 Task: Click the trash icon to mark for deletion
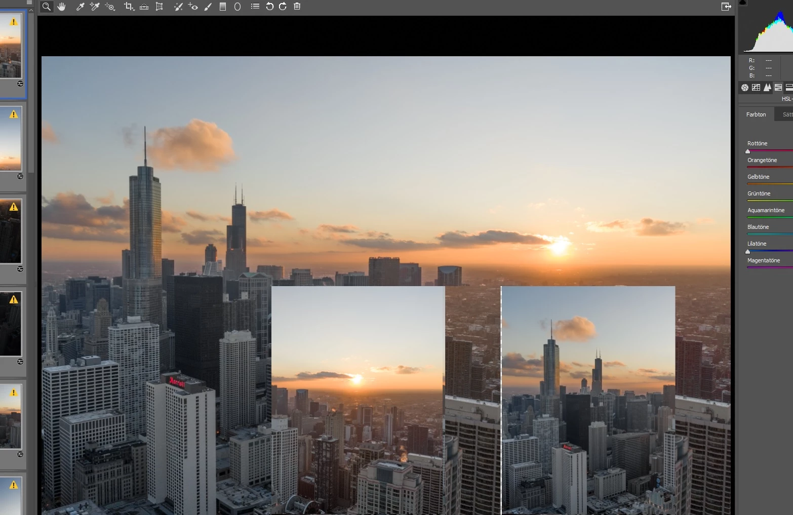point(297,7)
